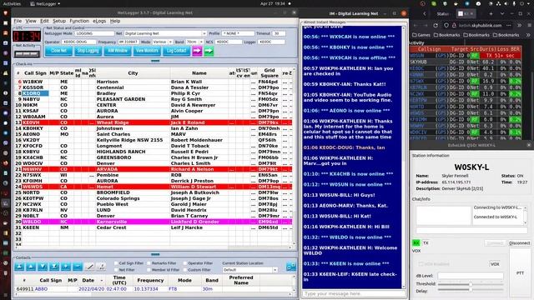
Task: Open the Function menu
Action: click(79, 21)
